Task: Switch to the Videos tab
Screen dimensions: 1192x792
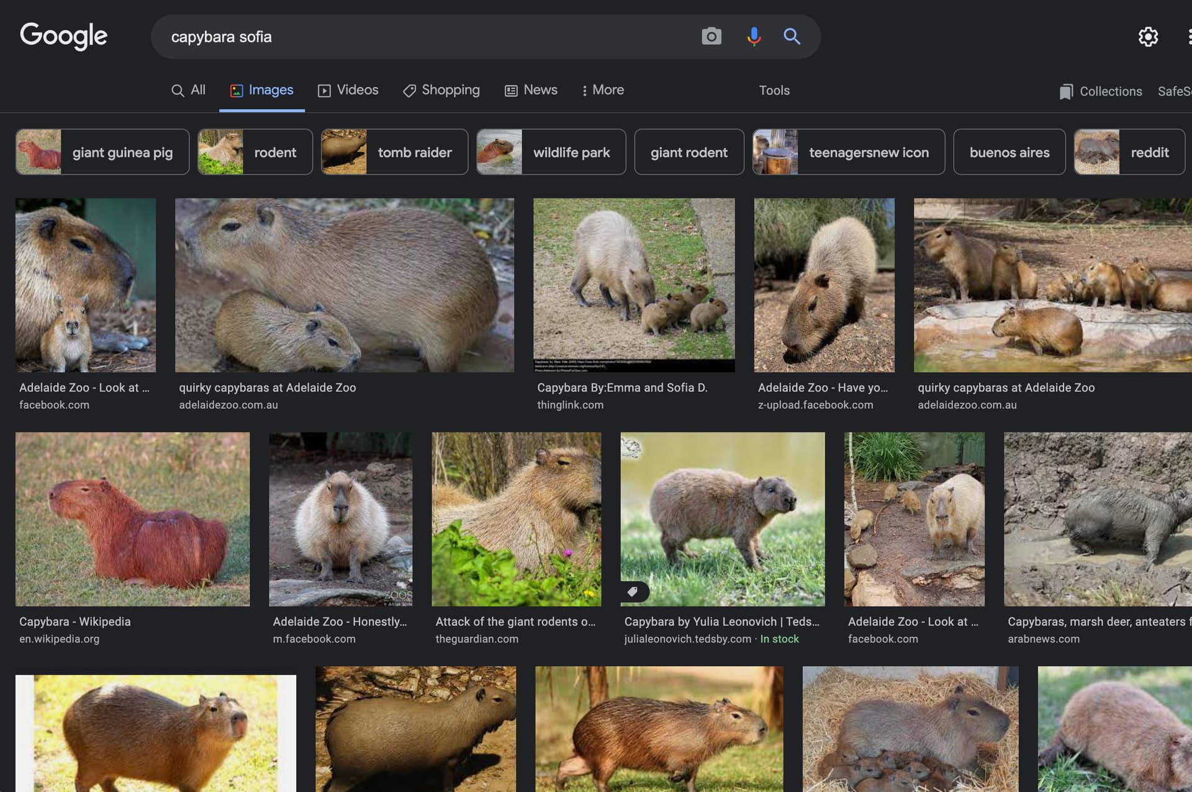Action: pyautogui.click(x=348, y=90)
